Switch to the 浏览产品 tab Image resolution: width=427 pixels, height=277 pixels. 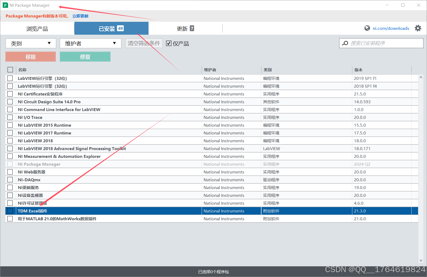pos(37,29)
